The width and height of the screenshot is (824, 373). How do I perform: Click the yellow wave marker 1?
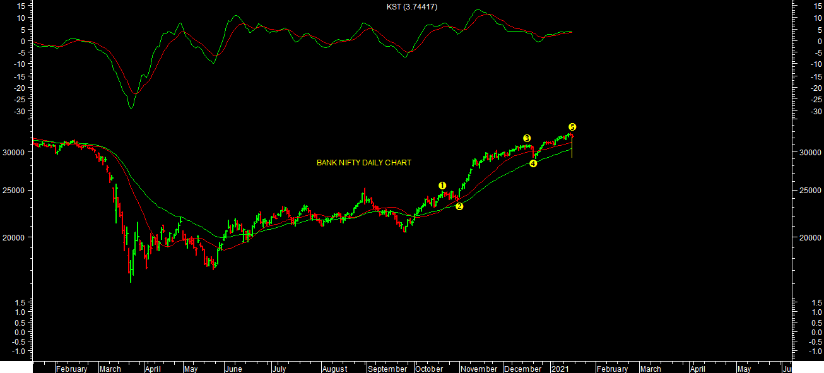[442, 186]
